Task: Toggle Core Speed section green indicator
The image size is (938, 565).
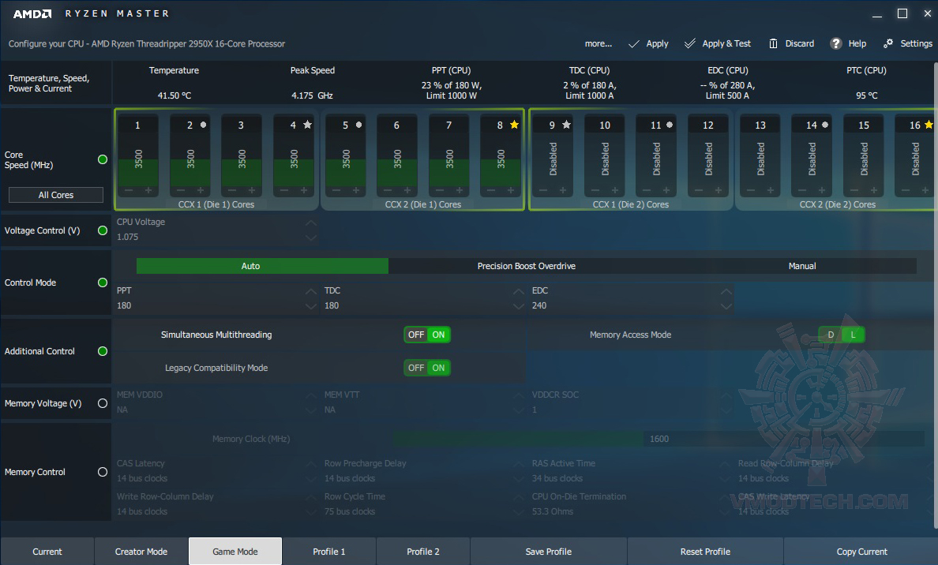Action: pyautogui.click(x=103, y=159)
